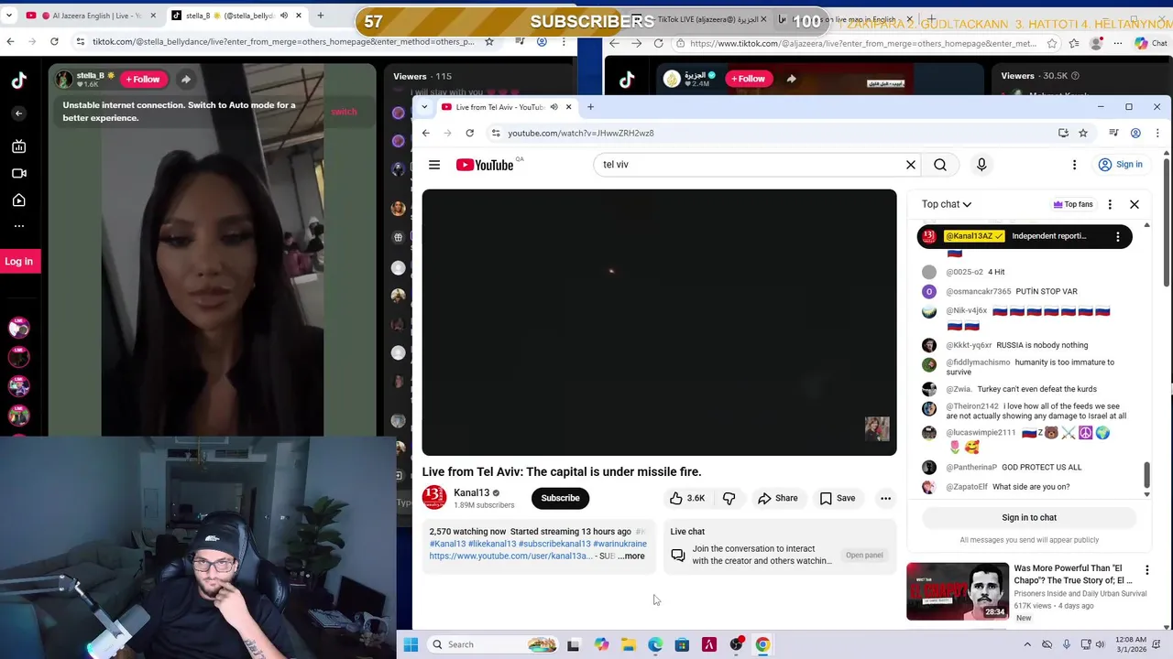Reload the YouTube page

(469, 133)
